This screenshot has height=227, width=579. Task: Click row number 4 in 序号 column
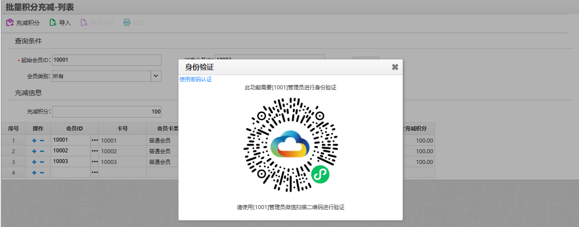(x=13, y=172)
